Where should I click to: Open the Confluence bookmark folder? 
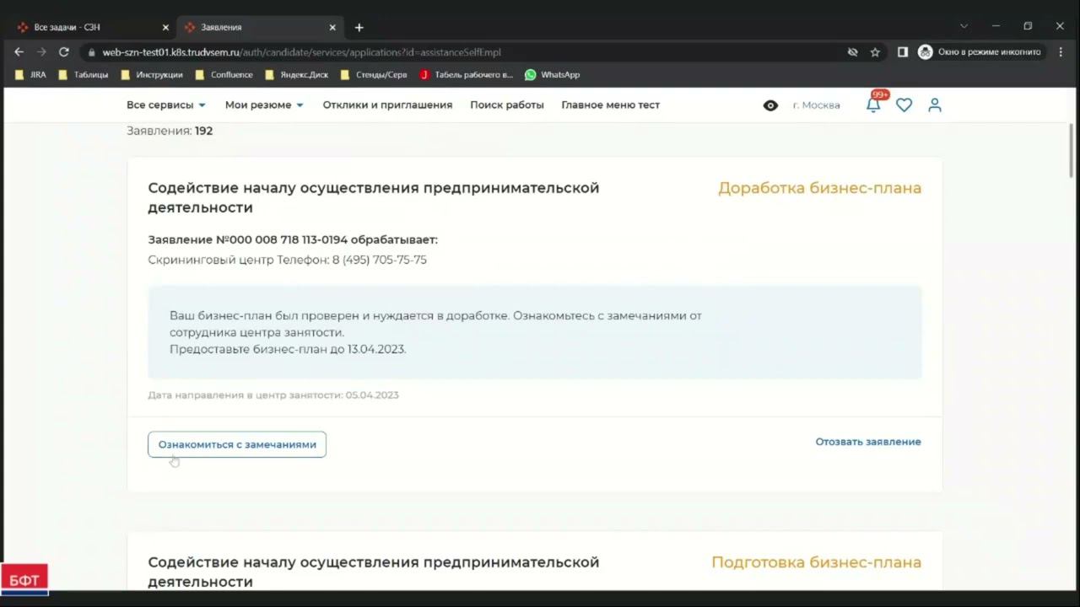pyautogui.click(x=224, y=74)
